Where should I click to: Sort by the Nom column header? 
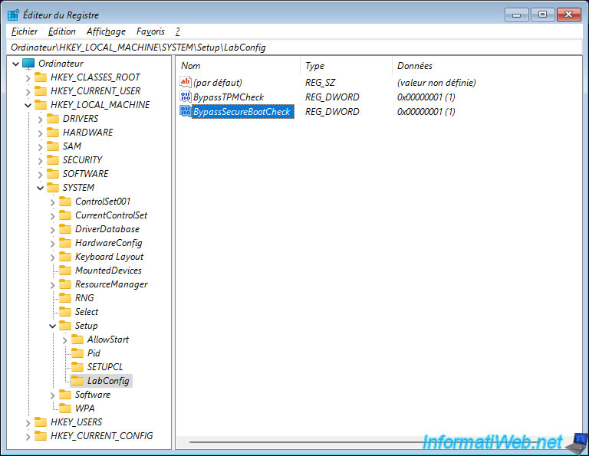239,66
